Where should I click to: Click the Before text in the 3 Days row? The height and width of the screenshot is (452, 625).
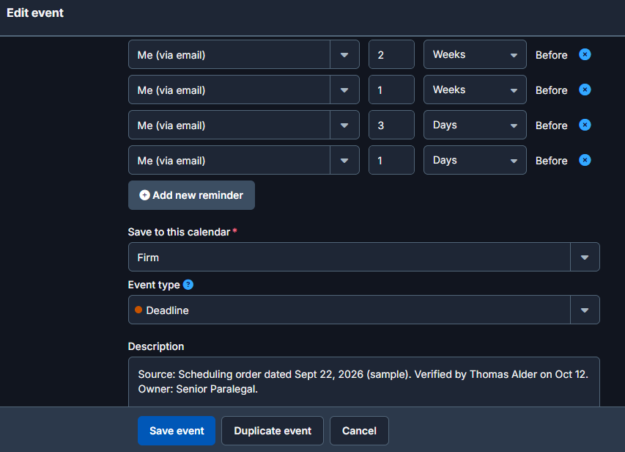coord(551,125)
